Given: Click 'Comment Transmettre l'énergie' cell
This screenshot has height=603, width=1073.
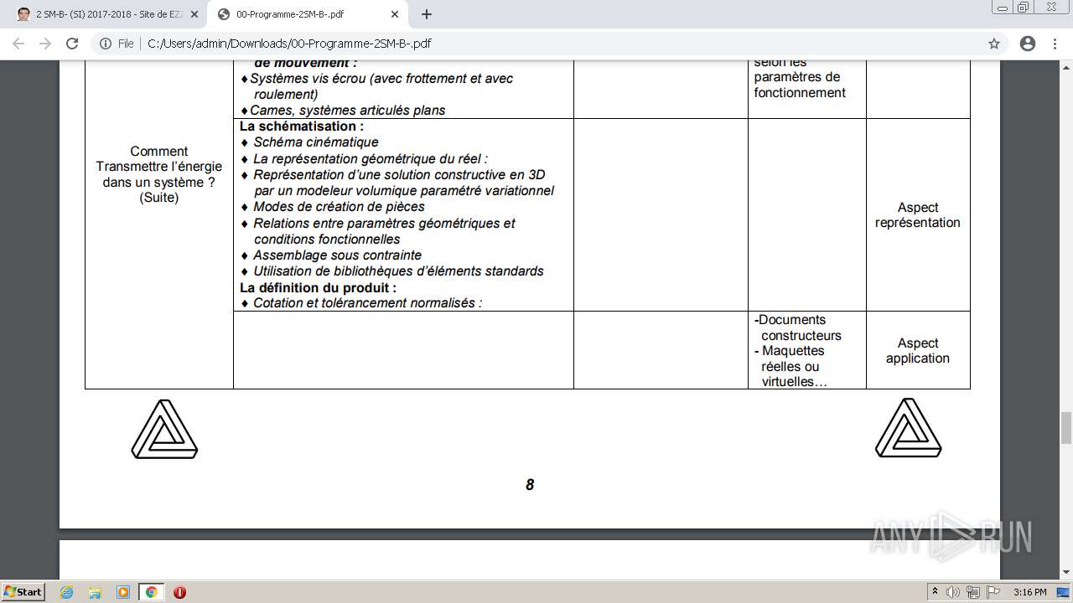Looking at the screenshot, I should point(159,174).
